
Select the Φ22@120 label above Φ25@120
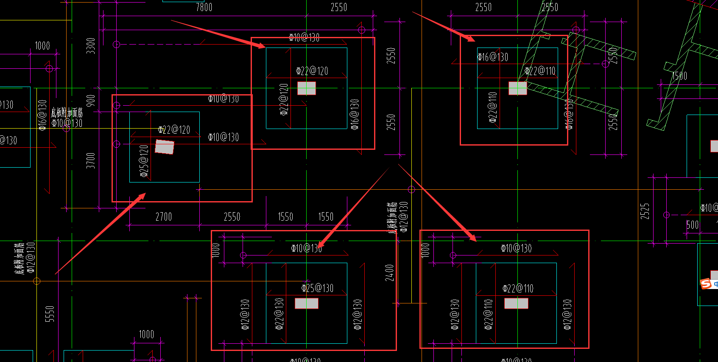click(x=174, y=130)
